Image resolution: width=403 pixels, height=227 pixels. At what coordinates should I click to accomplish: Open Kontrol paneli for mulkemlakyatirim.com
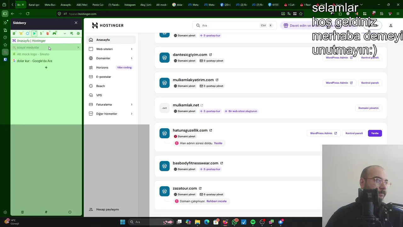[x=370, y=83]
